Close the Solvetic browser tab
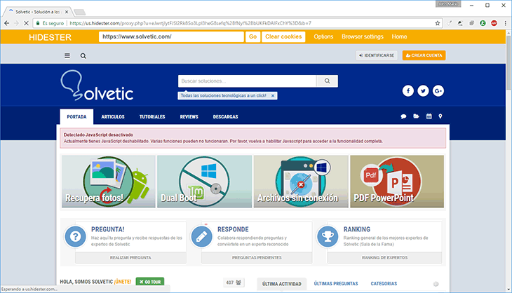The height and width of the screenshot is (293, 512). [67, 12]
